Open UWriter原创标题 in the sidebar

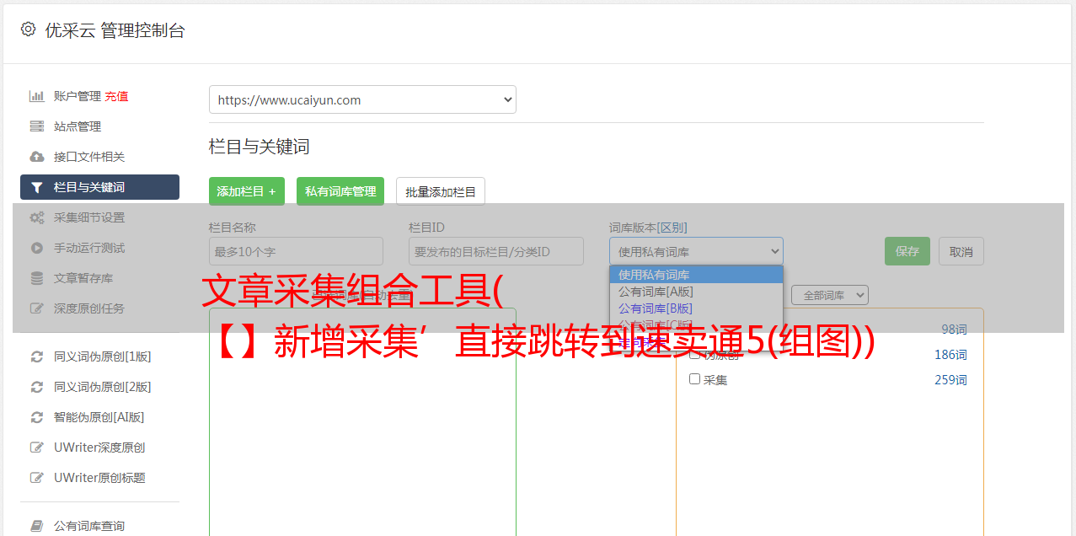(x=99, y=478)
